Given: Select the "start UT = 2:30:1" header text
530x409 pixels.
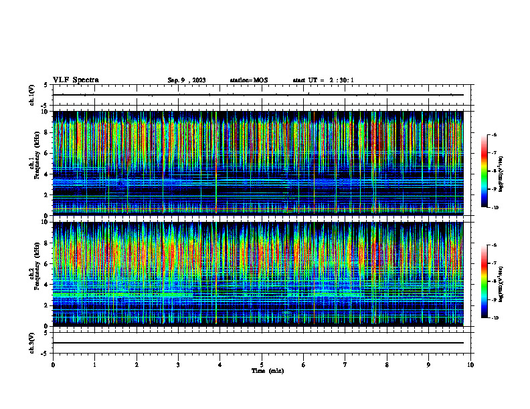Looking at the screenshot, I should coord(323,80).
